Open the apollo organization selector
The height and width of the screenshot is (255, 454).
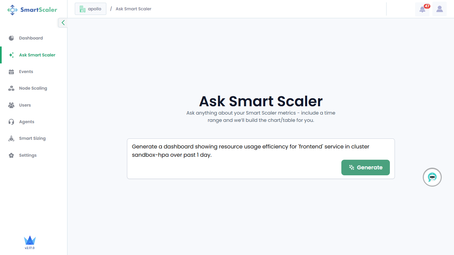pyautogui.click(x=90, y=9)
